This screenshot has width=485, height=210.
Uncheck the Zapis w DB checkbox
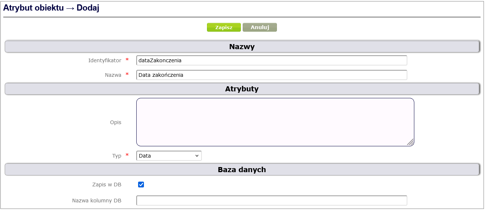click(141, 185)
